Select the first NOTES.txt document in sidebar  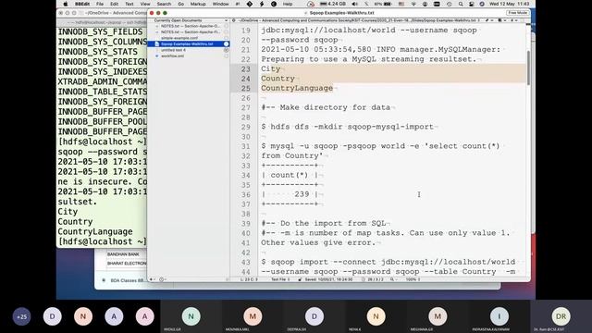(x=190, y=26)
